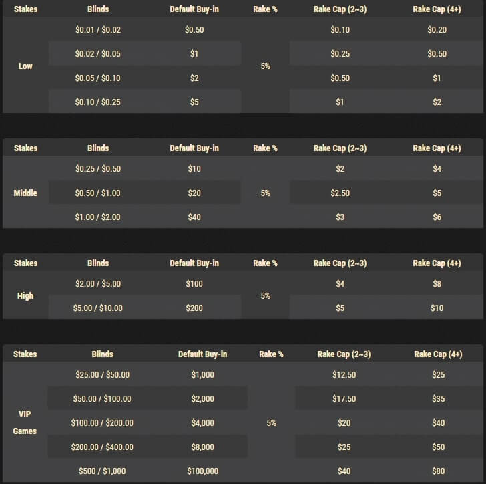
Task: Click the 5% rake in the High table
Action: point(266,296)
